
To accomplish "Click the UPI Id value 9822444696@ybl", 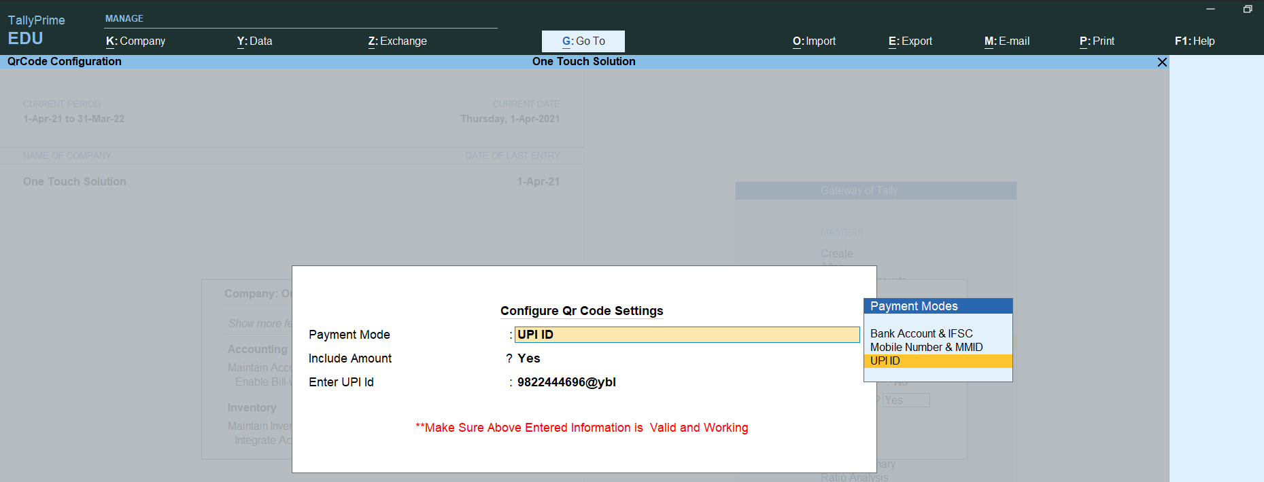I will point(566,382).
